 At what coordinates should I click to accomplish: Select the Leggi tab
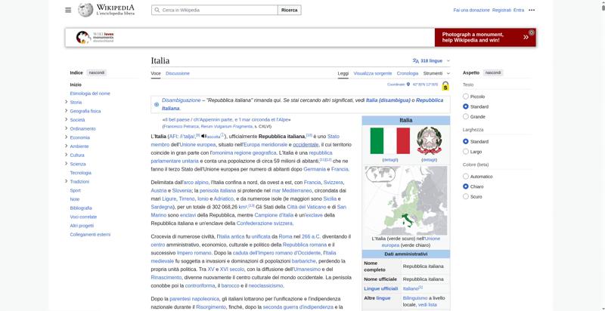click(343, 73)
